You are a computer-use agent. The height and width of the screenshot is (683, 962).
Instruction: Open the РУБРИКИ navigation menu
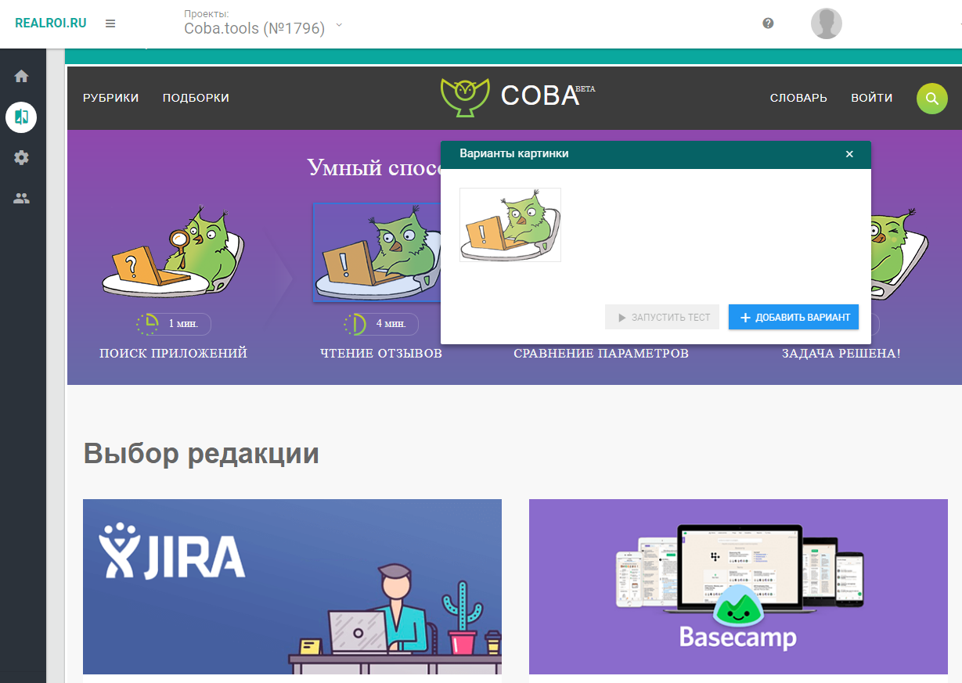point(110,98)
